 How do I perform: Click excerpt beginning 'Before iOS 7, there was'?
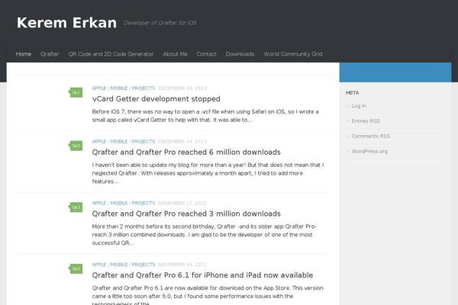point(205,116)
